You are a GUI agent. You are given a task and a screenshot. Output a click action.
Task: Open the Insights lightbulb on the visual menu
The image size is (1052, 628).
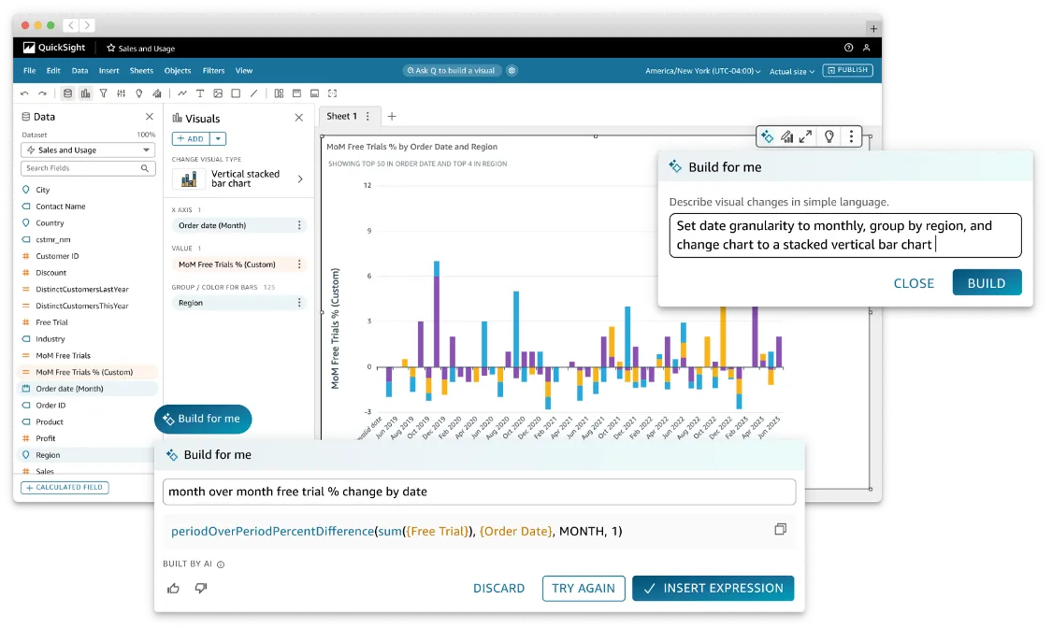[828, 136]
